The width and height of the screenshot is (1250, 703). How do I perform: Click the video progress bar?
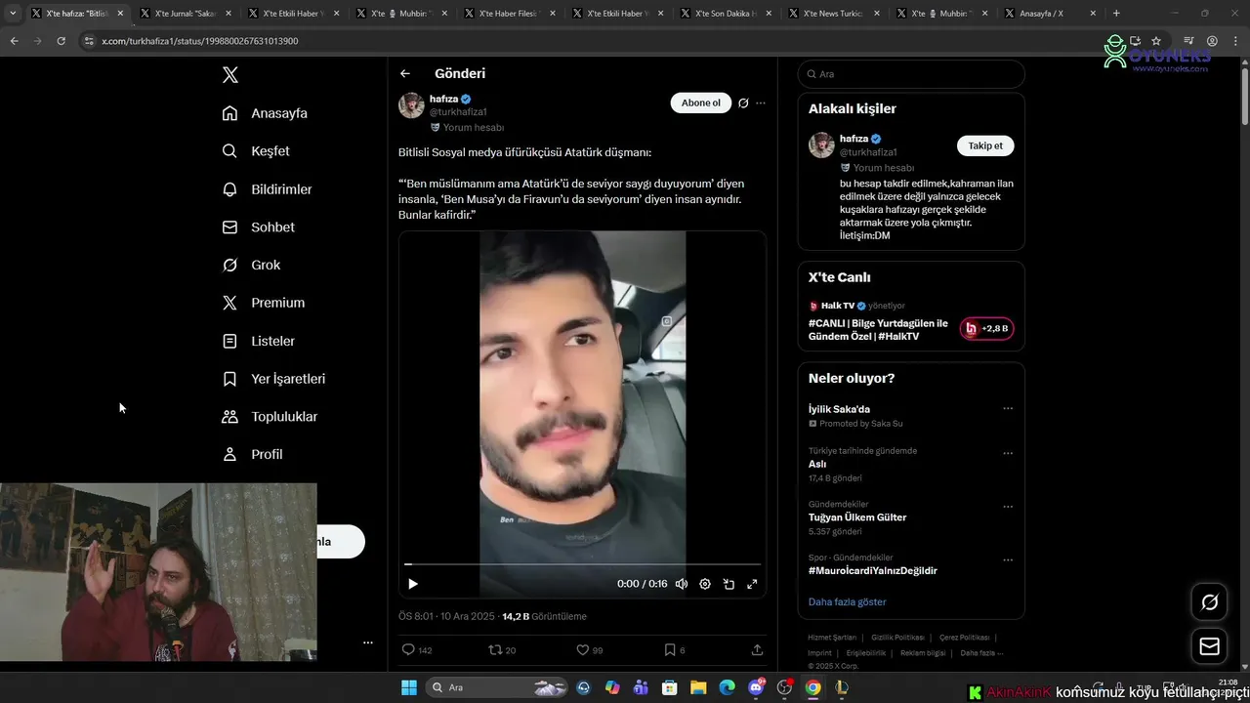pos(582,564)
